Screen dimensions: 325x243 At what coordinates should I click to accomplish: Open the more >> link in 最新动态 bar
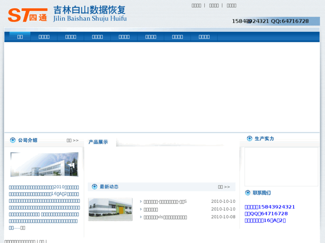[224, 187]
